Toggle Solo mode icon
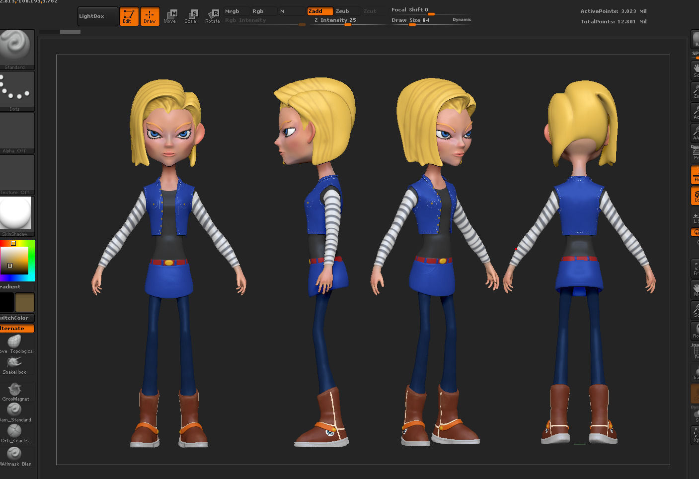Viewport: 699px width, 479px height. point(696,415)
